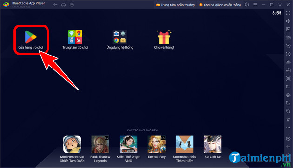
Task: Go to BlueStacks home screen
Action: (64, 5)
